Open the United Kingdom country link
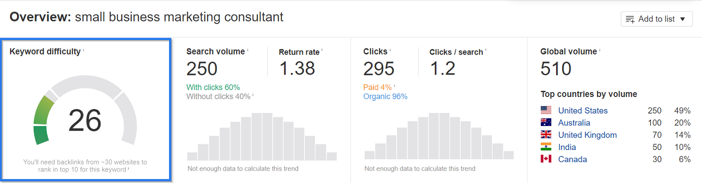 click(587, 135)
